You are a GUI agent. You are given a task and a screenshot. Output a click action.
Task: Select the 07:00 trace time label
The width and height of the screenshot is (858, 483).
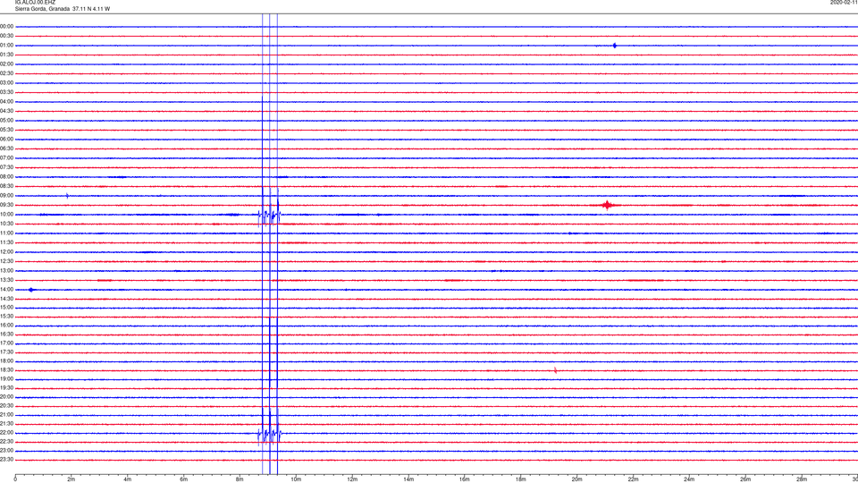click(6, 157)
